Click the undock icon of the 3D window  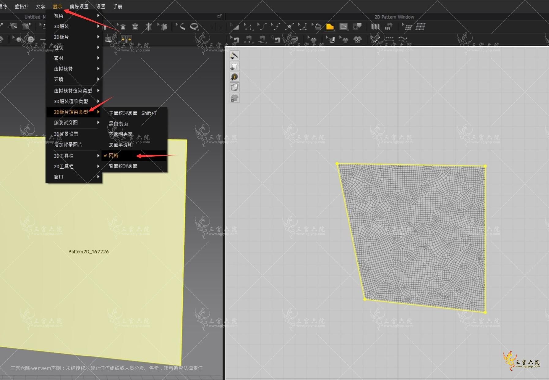click(219, 16)
